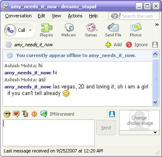Image resolution: width=162 pixels, height=157 pixels.
Task: Open Photos sharing
Action: tap(136, 30)
